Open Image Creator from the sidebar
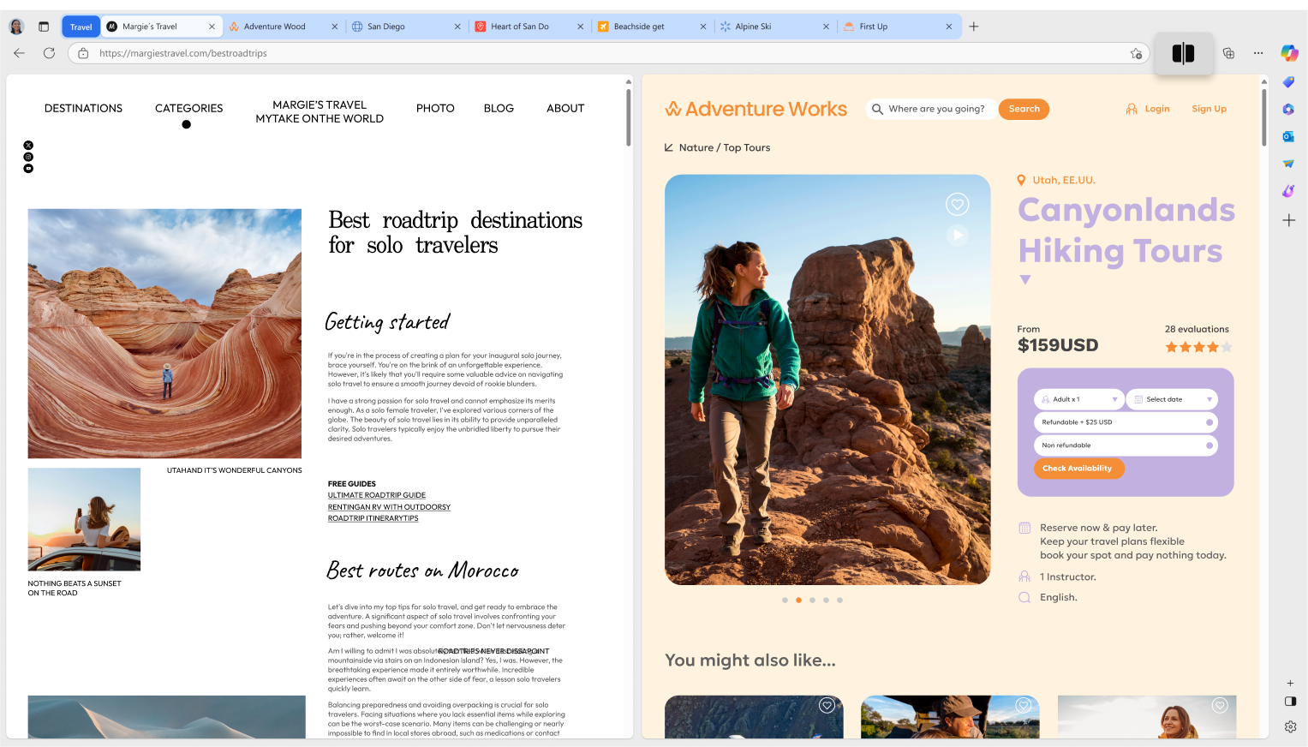1308x747 pixels. coord(1288,190)
